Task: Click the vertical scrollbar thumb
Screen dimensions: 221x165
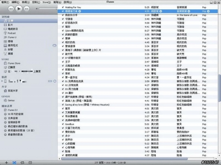Action: pyautogui.click(x=219, y=88)
